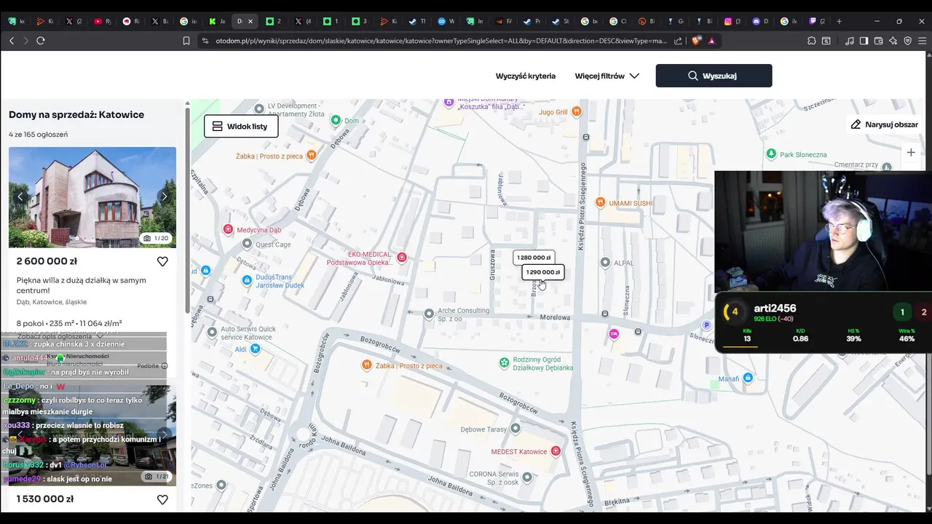Bookmark this page via the bookmark icon

coord(186,41)
